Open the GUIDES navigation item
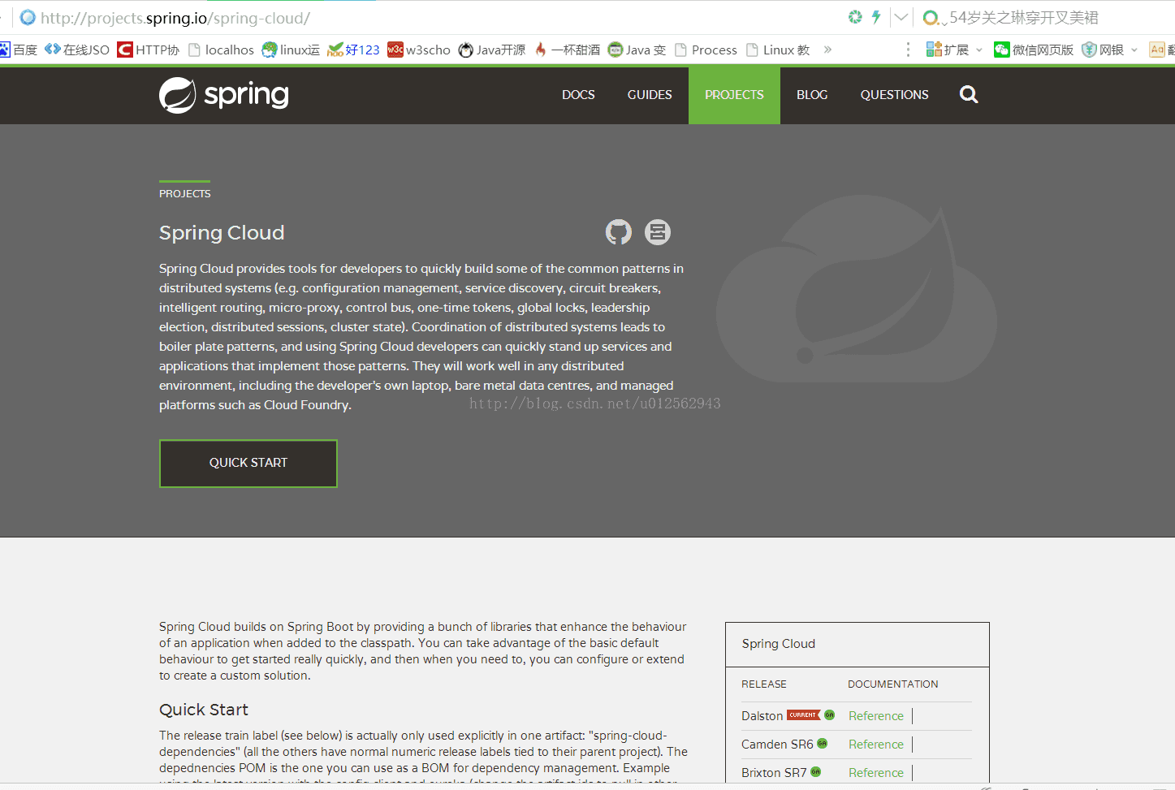1175x790 pixels. click(650, 95)
